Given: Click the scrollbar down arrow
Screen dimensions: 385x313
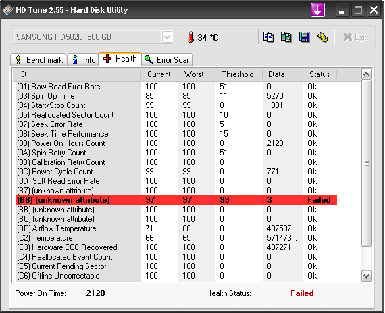Looking at the screenshot, I should click(367, 276).
